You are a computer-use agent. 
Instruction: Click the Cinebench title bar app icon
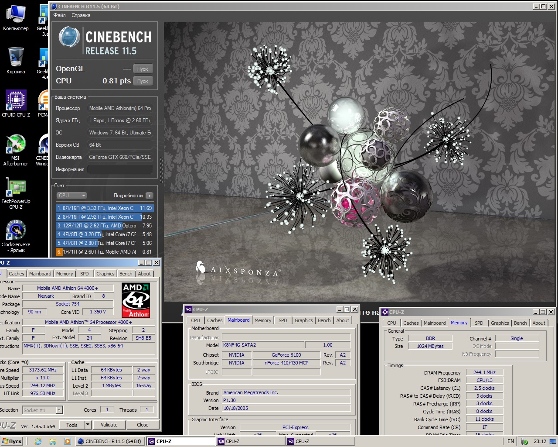pos(54,7)
